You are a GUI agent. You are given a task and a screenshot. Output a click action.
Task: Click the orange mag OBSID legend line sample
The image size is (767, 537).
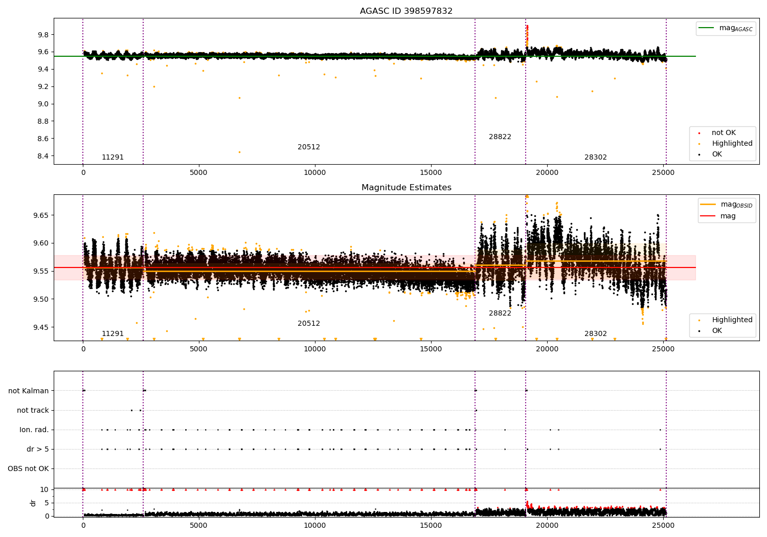click(708, 205)
